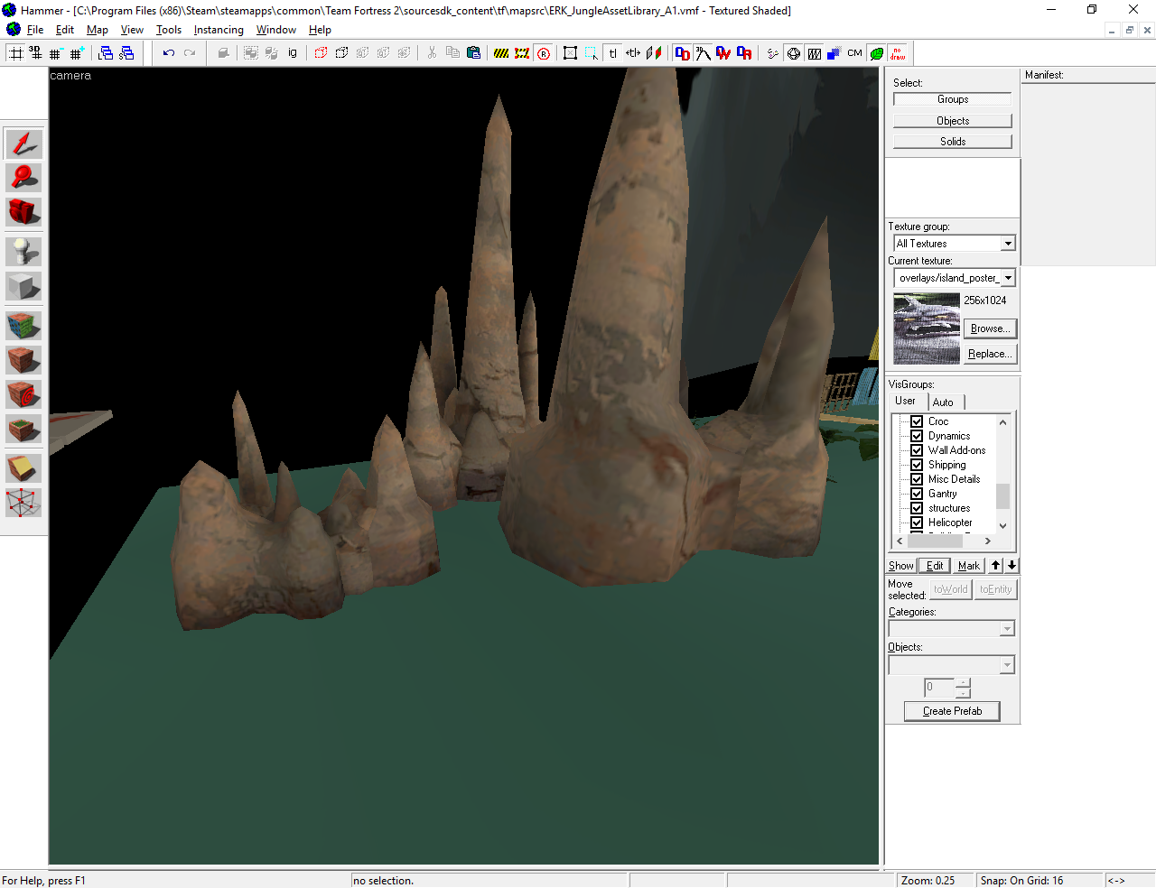Screen dimensions: 1156x888
Task: Open the Help menu
Action: pyautogui.click(x=320, y=30)
